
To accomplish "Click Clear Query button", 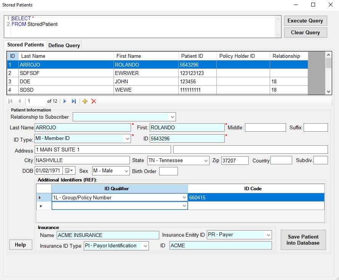I will click(x=305, y=32).
